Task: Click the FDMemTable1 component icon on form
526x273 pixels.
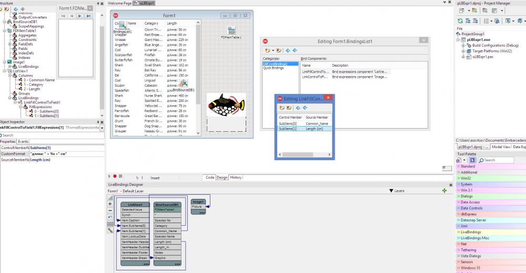Action: 231,31
